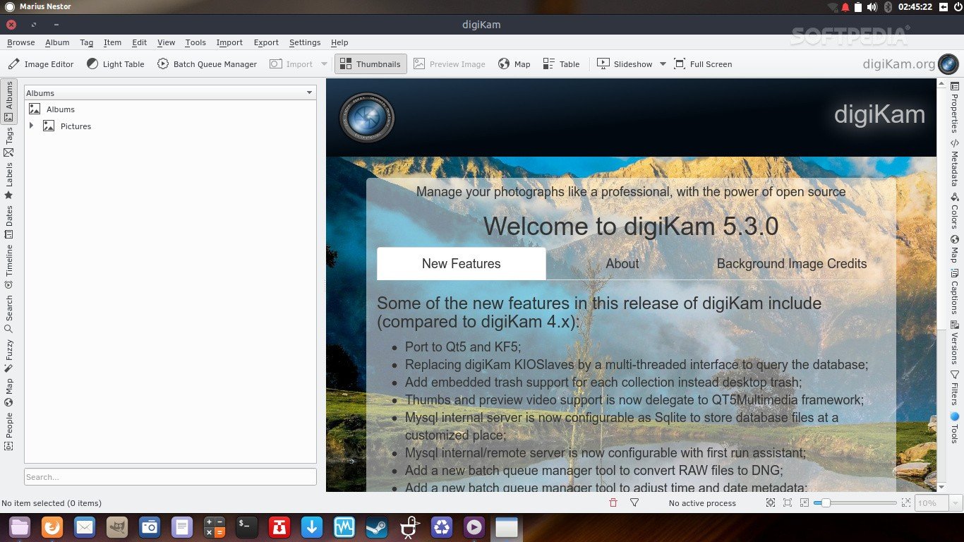Click the thumbnail size zoom slider
This screenshot has height=542, width=964.
855,503
